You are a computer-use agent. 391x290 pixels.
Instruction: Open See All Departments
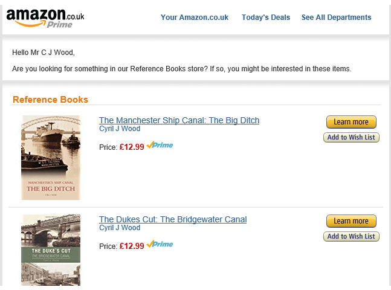[336, 18]
